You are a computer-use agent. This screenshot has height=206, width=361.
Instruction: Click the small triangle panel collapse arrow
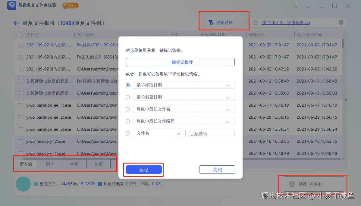[346, 100]
